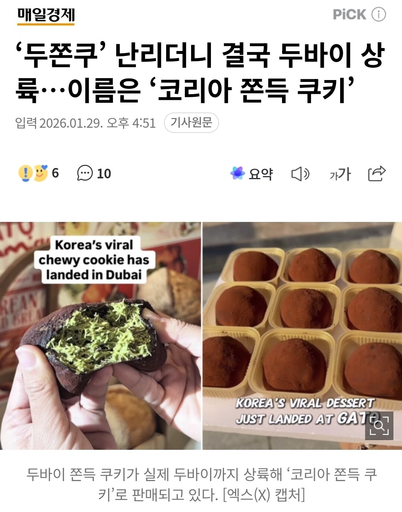Open the comments speech bubble icon
The image size is (402, 512).
[85, 173]
